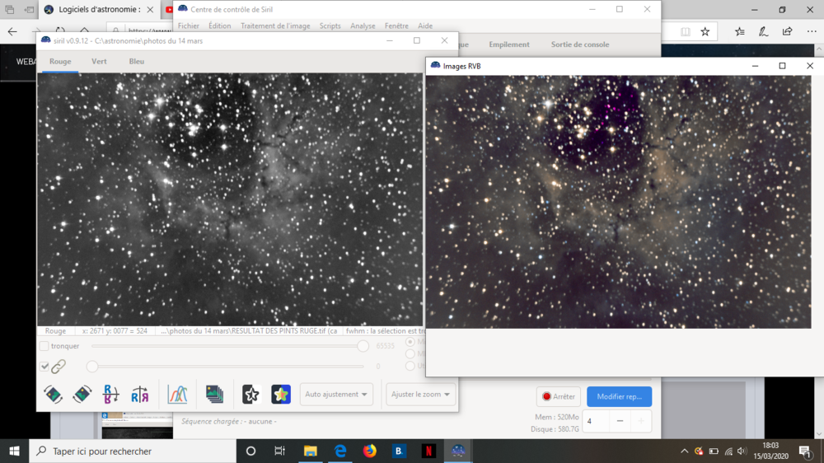The width and height of the screenshot is (824, 463).
Task: Click the chain link cut-off icon
Action: pos(59,367)
